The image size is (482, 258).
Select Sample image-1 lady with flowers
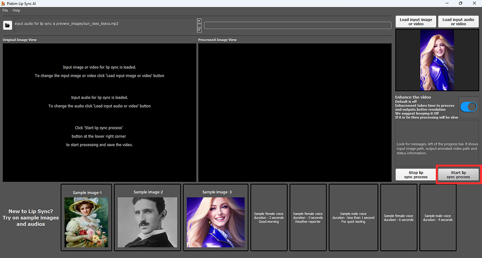[86, 217]
